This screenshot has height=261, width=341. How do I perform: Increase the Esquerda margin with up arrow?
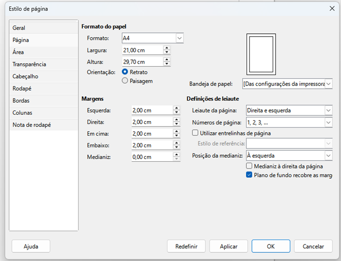tap(176, 108)
